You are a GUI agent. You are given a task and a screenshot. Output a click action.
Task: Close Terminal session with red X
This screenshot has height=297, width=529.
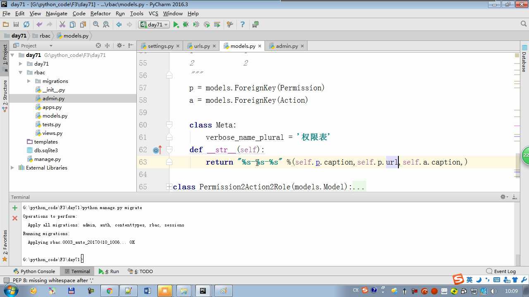click(x=15, y=218)
